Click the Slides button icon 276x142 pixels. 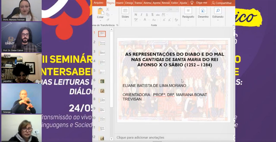click(125, 11)
